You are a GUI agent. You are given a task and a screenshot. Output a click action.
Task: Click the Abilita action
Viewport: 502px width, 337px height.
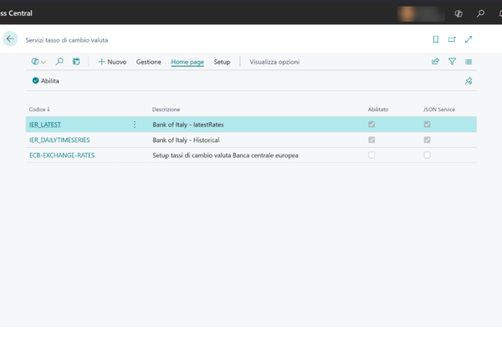point(45,80)
